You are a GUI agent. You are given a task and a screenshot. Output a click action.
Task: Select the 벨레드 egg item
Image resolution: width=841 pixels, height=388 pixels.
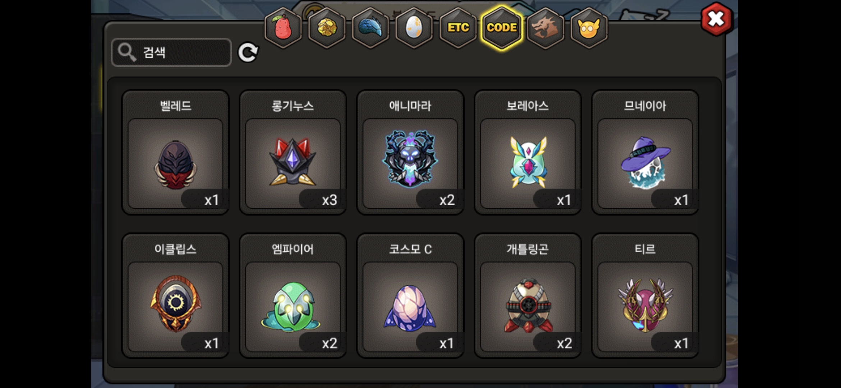(175, 152)
